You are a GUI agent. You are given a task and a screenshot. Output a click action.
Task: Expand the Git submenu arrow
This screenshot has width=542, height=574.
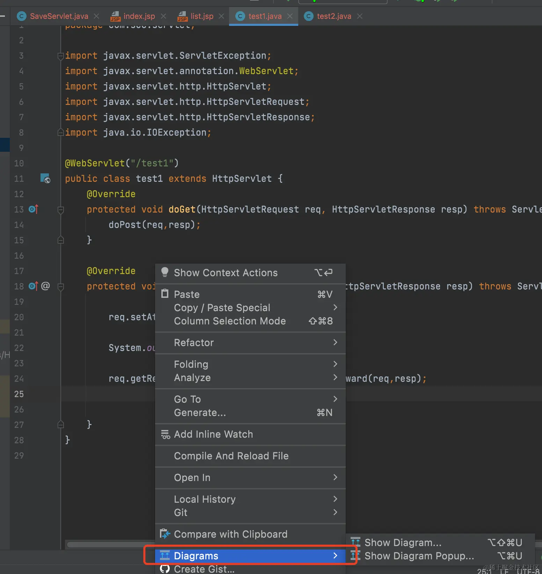335,512
